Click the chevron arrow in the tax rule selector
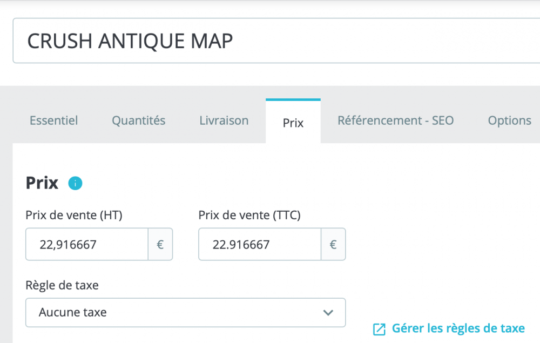Image resolution: width=540 pixels, height=343 pixels. [x=327, y=313]
